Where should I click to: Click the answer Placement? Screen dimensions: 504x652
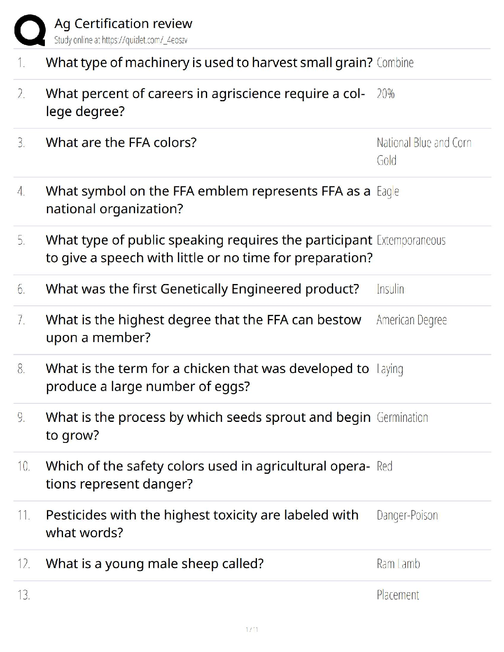[x=398, y=595]
